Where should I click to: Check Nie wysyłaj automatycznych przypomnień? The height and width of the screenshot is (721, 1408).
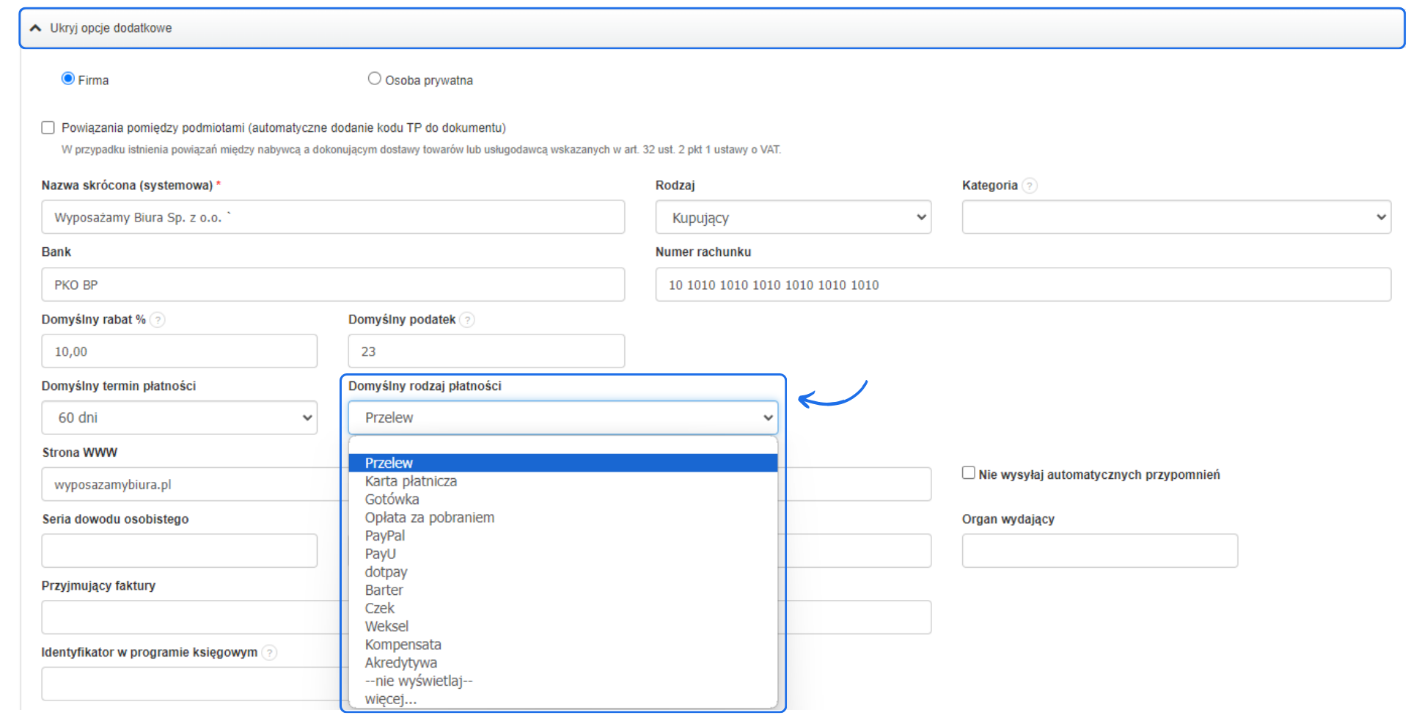pos(969,473)
